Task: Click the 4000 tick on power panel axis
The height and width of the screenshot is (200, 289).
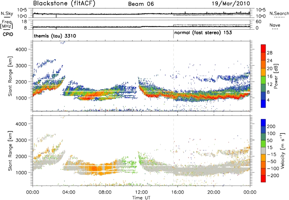Action: coord(21,49)
